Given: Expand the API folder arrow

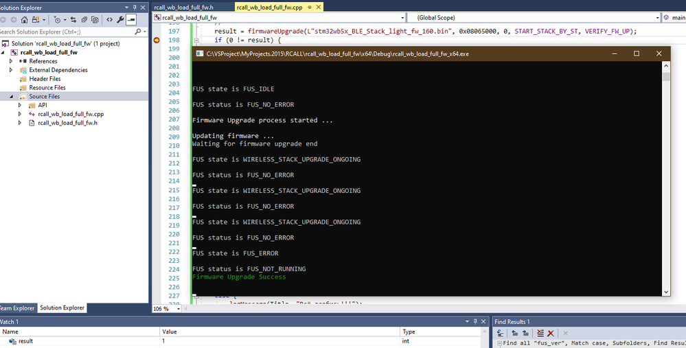Looking at the screenshot, I should (20, 105).
